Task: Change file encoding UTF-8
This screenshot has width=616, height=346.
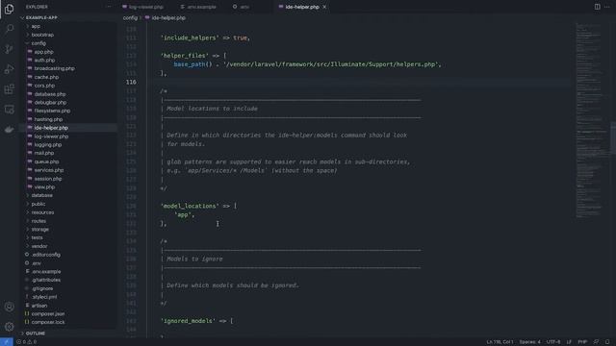Action: click(x=553, y=342)
